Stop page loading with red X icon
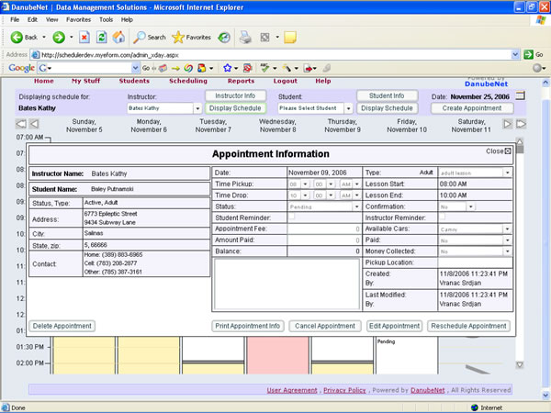 (84, 38)
